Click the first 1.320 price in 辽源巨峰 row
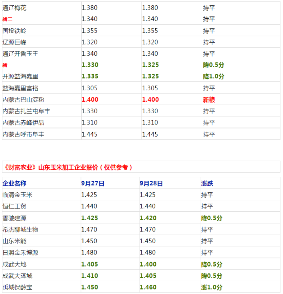283x294 pixels. pyautogui.click(x=89, y=42)
